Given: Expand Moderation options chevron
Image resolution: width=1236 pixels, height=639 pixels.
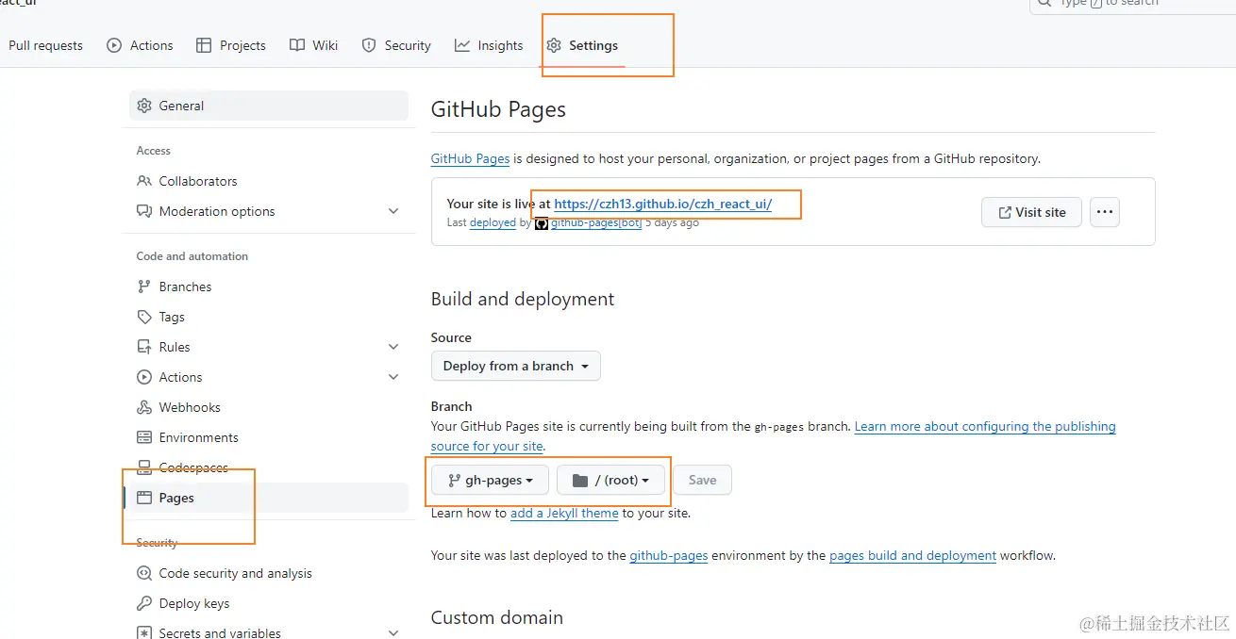Looking at the screenshot, I should (393, 211).
